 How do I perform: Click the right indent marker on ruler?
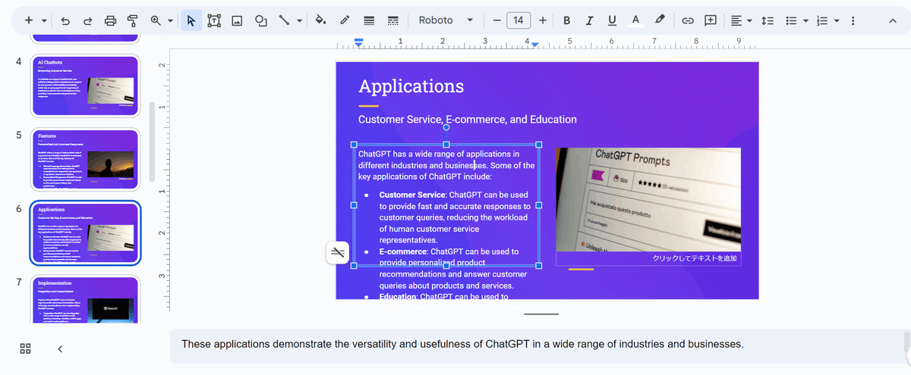[x=535, y=45]
